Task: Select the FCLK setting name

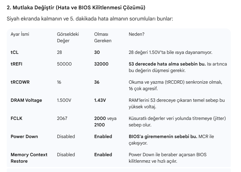Action: [x=16, y=118]
